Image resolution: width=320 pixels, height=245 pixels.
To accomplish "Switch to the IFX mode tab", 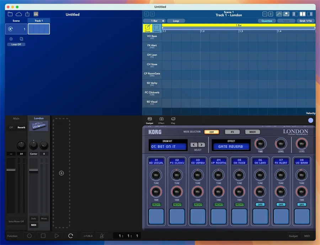I will coord(232,132).
